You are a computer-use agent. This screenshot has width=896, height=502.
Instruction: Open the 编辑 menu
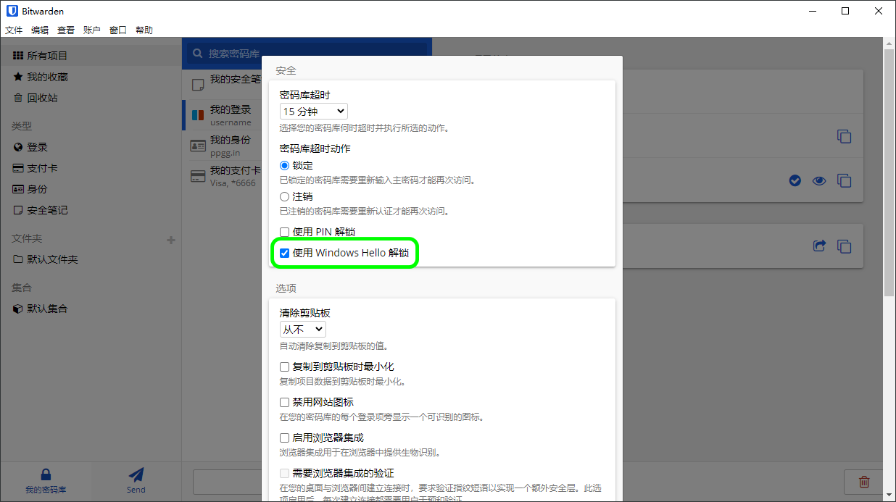click(40, 30)
